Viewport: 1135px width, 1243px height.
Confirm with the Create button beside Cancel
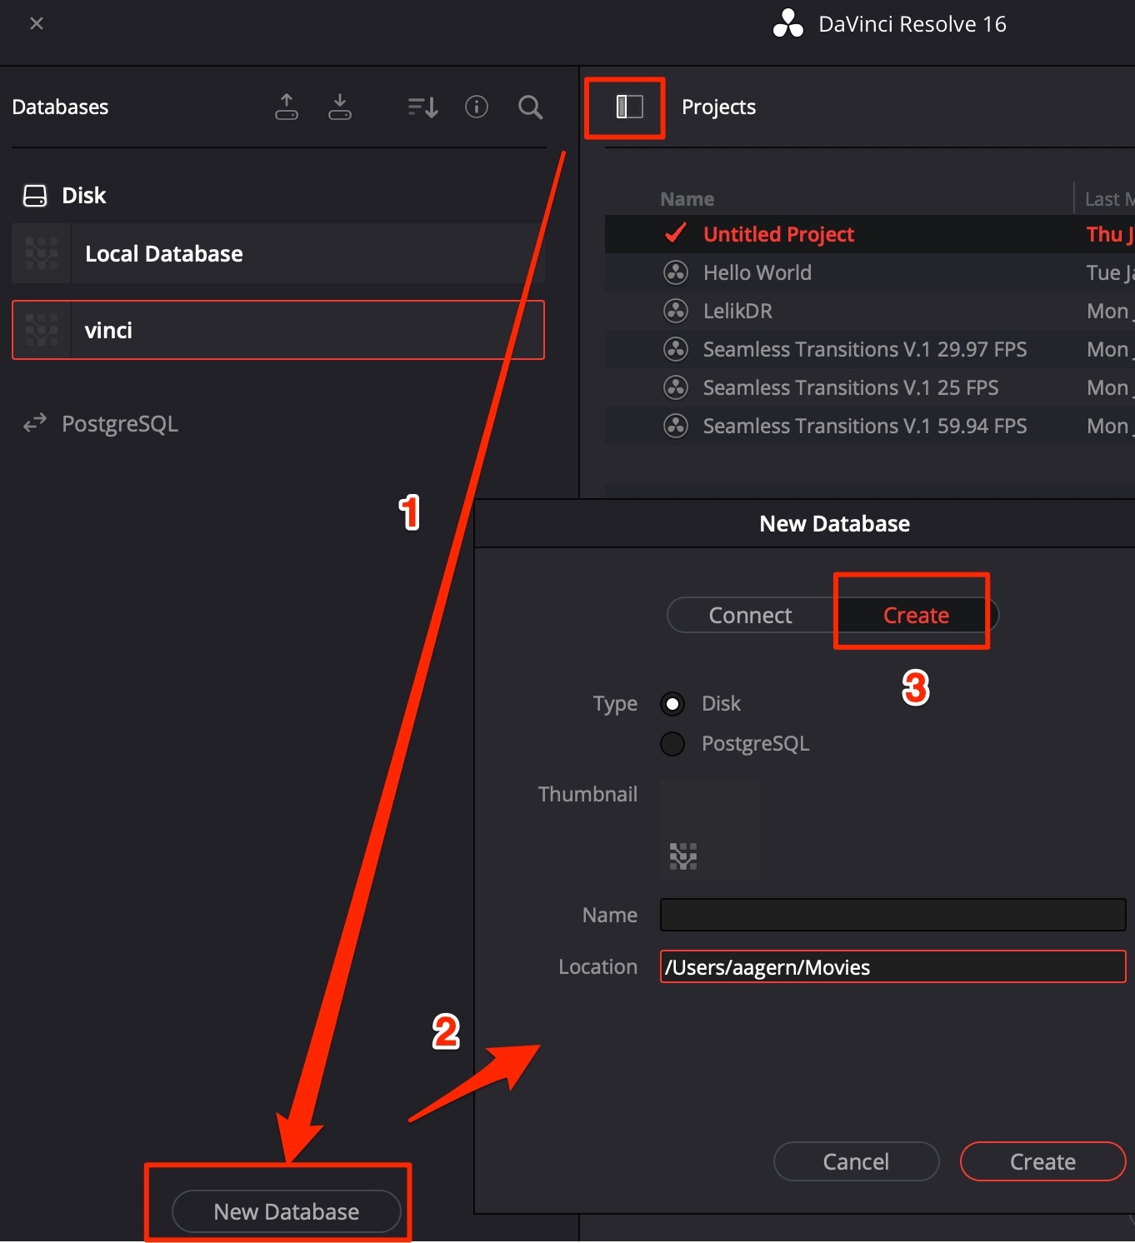(1042, 1161)
